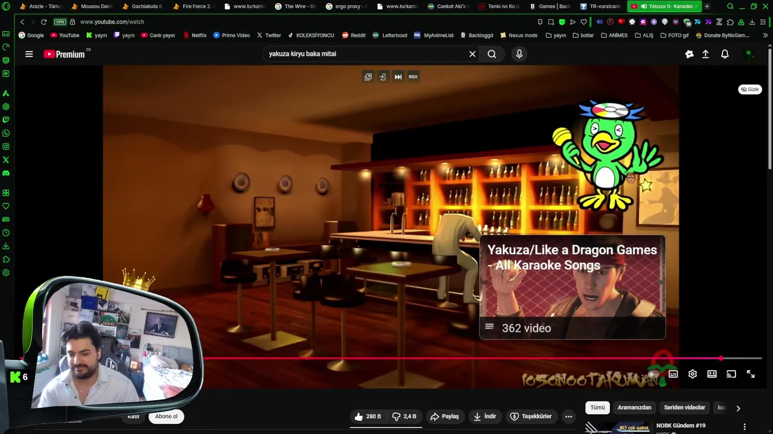The image size is (773, 434).
Task: Clear the YouTube search box
Action: pyautogui.click(x=472, y=54)
